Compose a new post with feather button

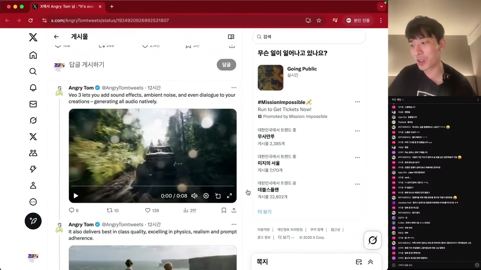(x=33, y=221)
